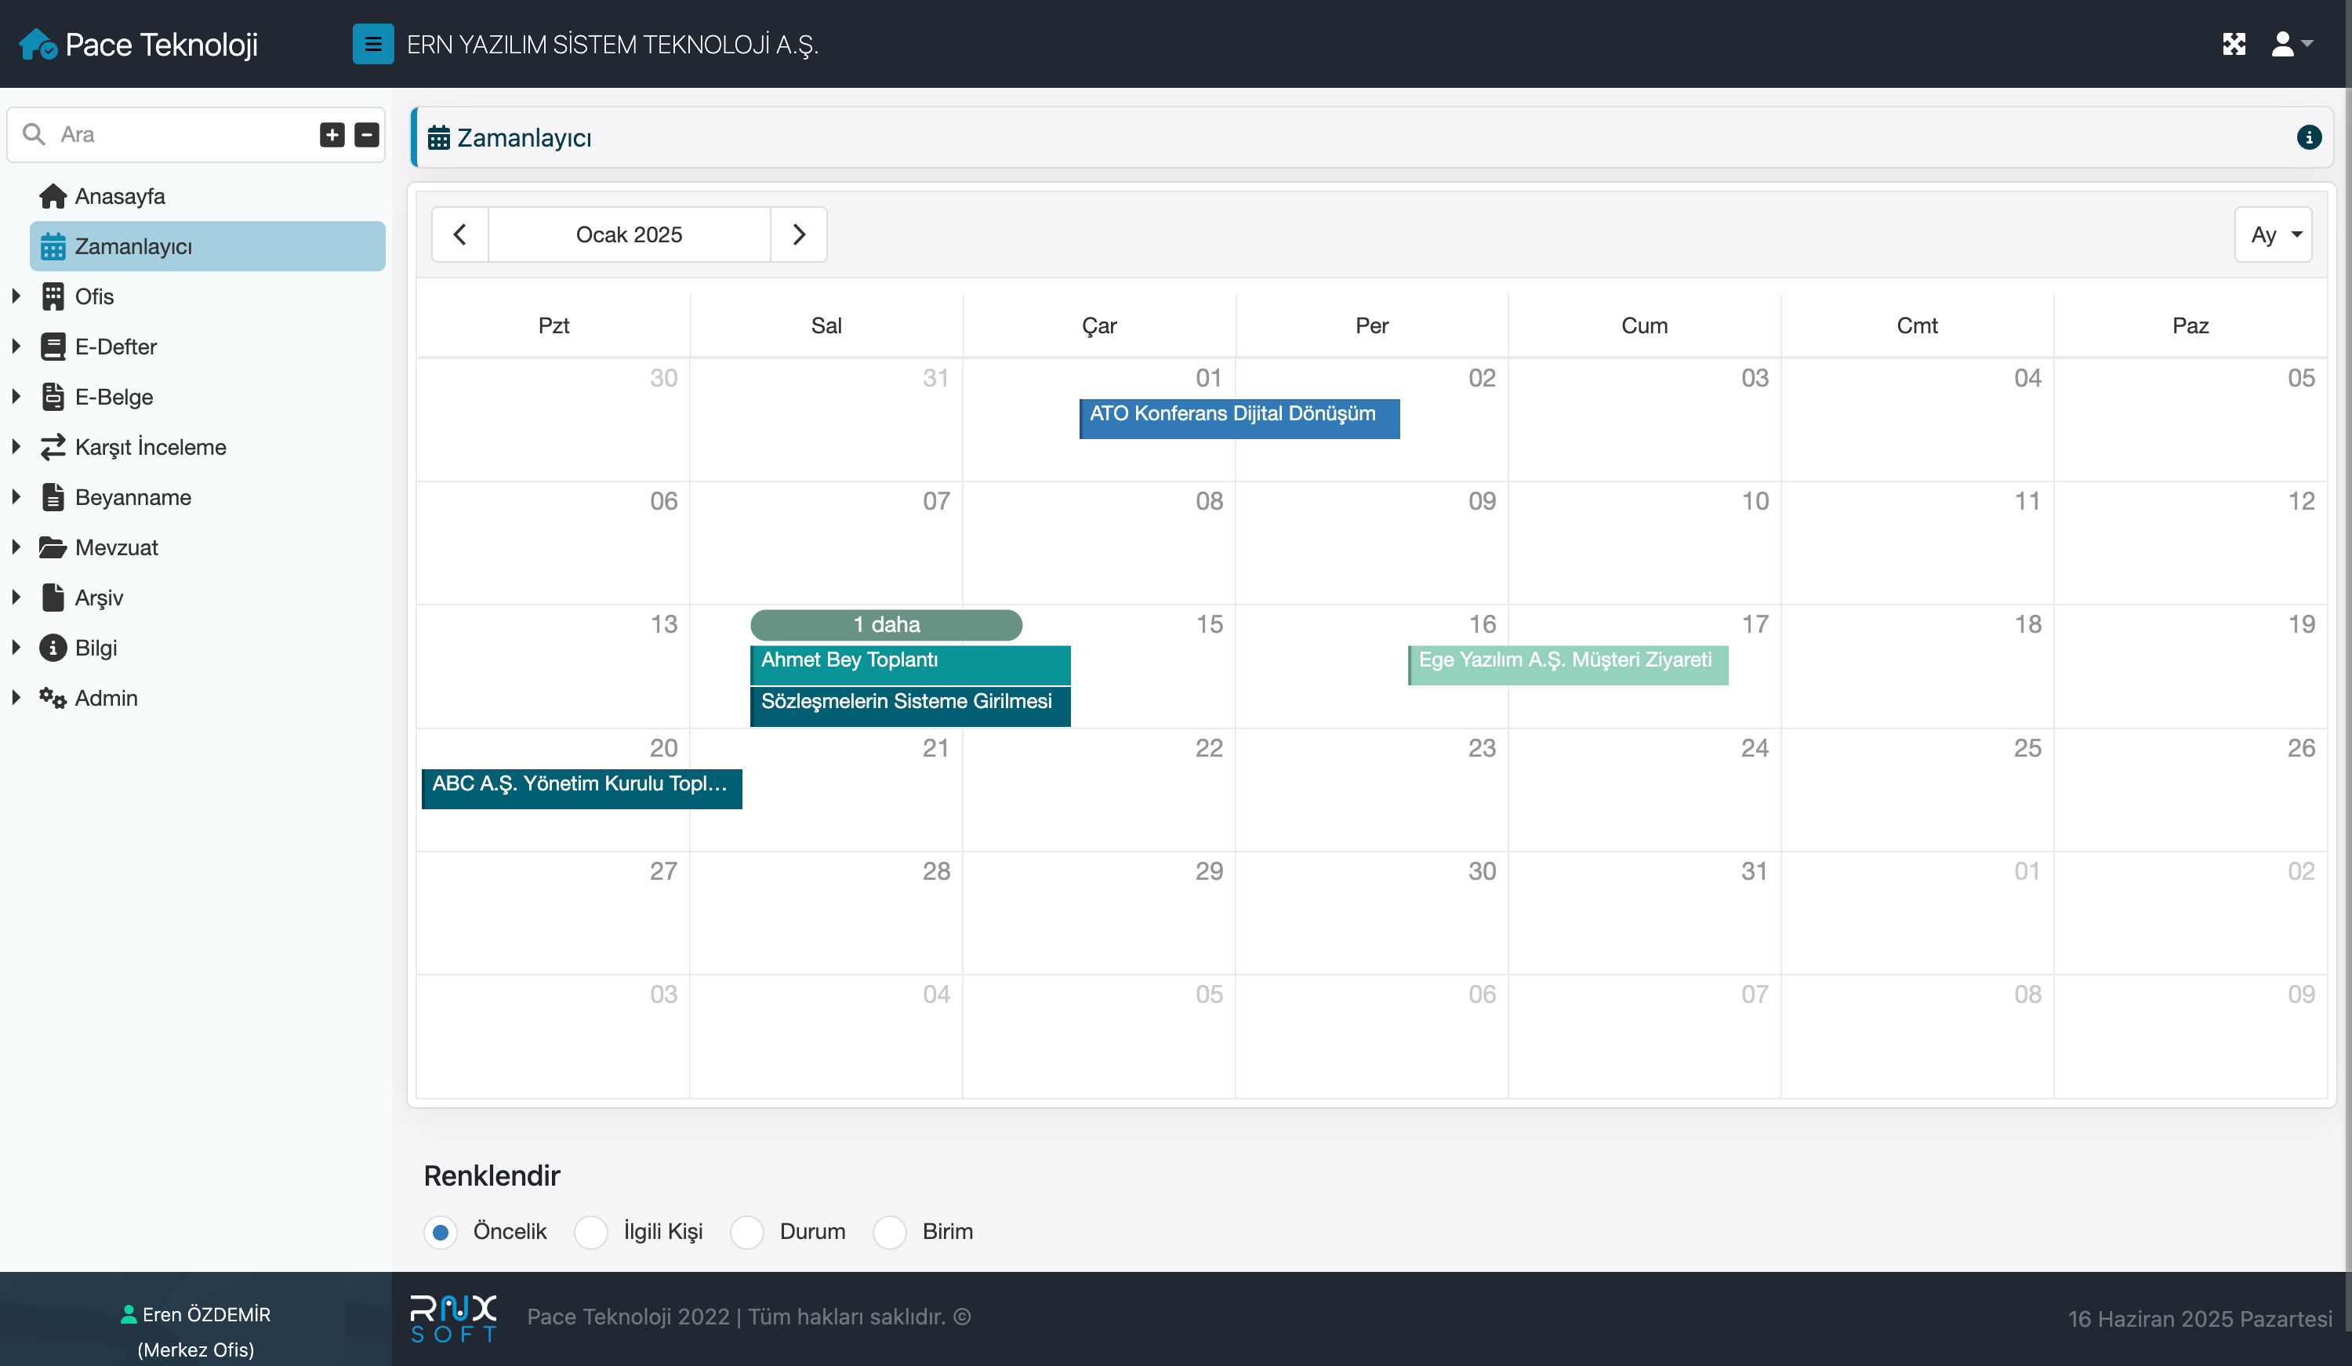Select the Durum coloring radio button
The height and width of the screenshot is (1366, 2352).
point(746,1232)
